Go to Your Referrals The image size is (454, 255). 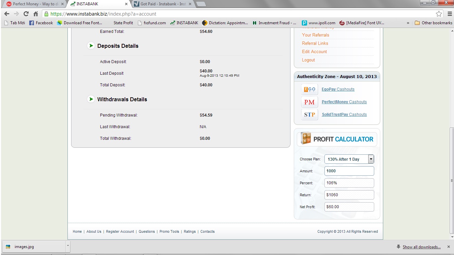point(315,35)
